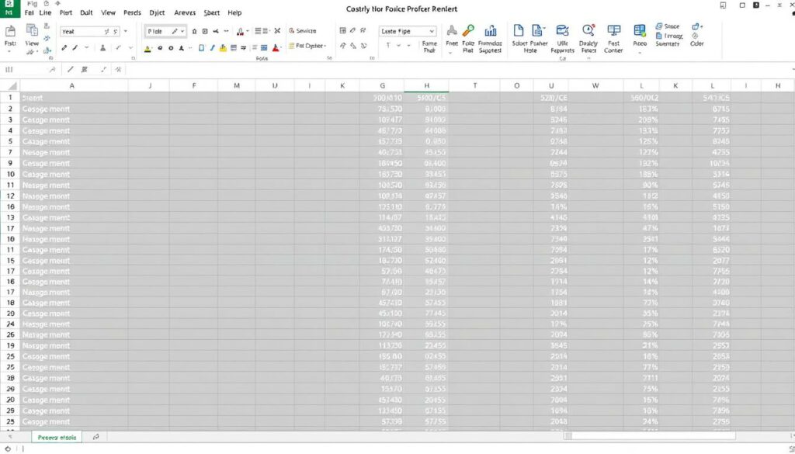
Task: Open the Help menu tab
Action: (234, 13)
